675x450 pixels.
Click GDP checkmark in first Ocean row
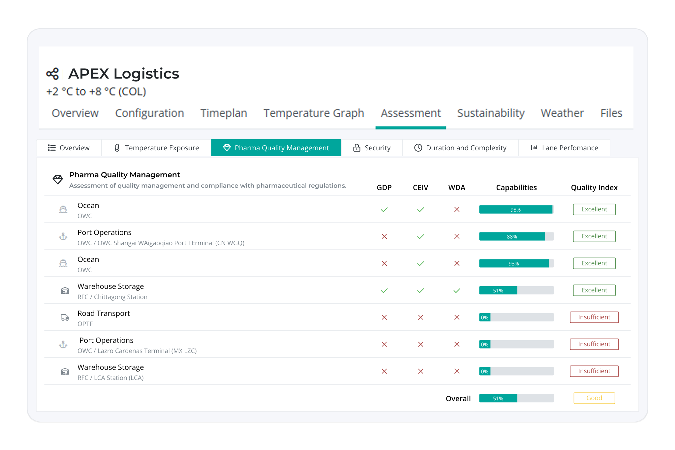pos(384,210)
